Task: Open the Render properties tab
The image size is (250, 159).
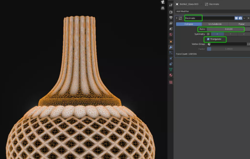Action: click(x=171, y=12)
